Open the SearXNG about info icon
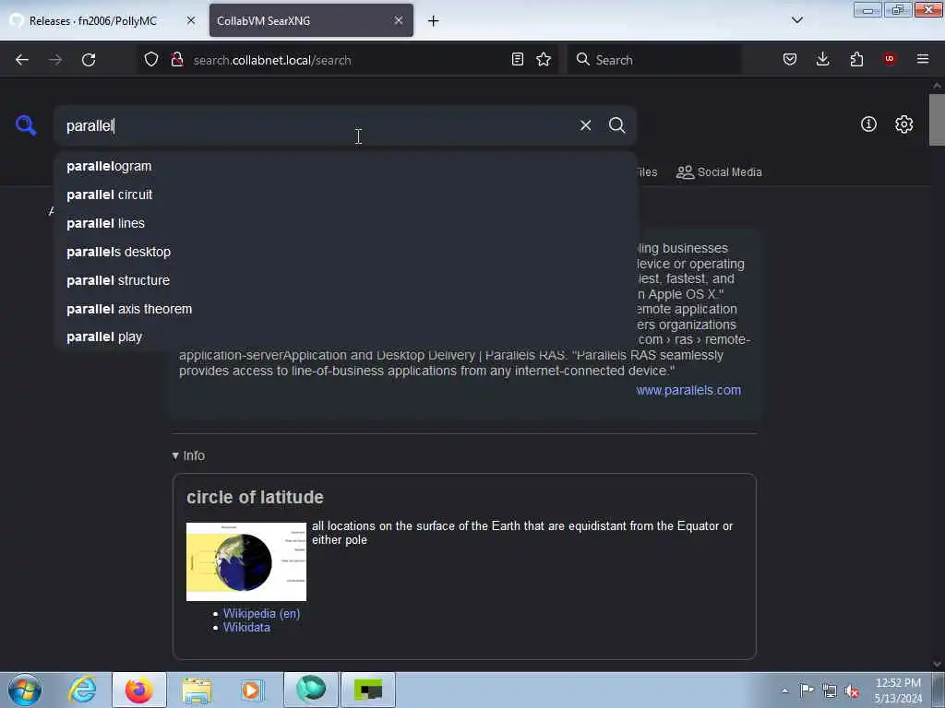 pyautogui.click(x=868, y=124)
